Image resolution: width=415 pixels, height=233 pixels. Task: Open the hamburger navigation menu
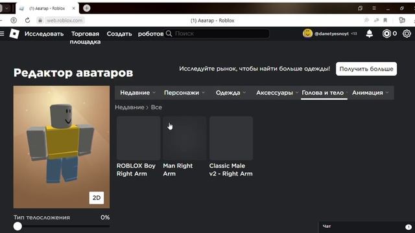(2, 34)
